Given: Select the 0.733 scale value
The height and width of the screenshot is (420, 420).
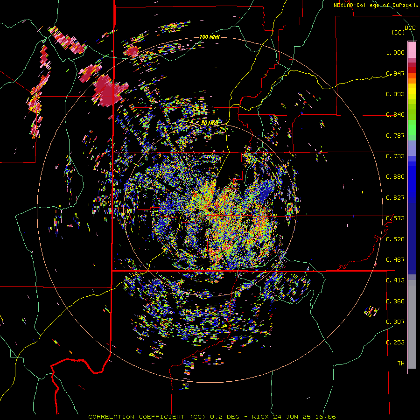Looking at the screenshot, I should tap(395, 156).
